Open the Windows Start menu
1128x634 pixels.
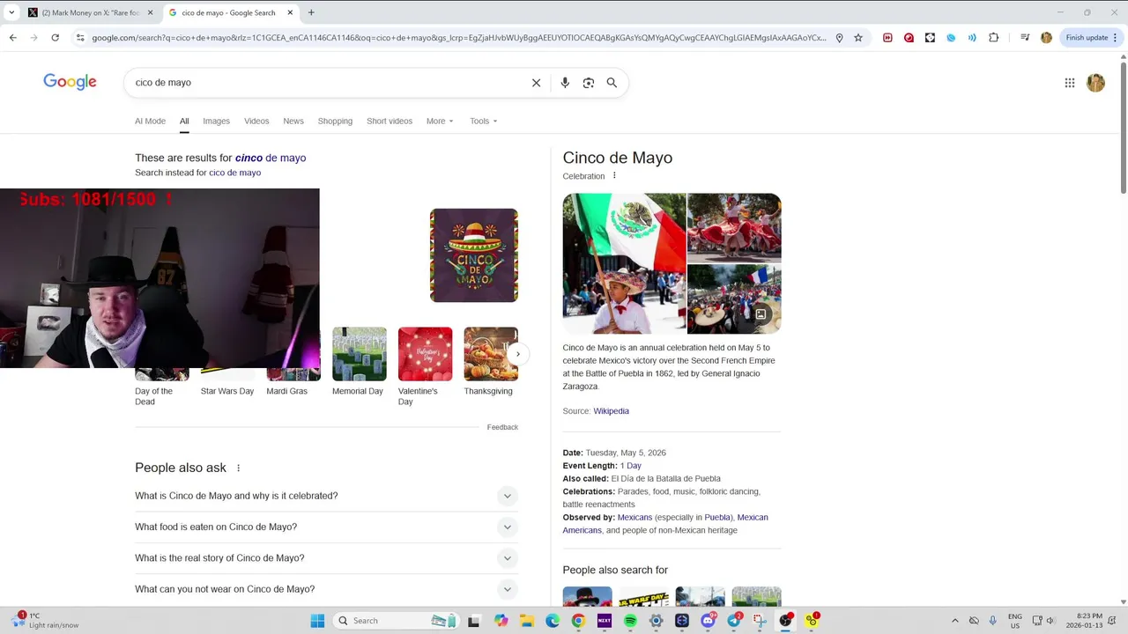(317, 621)
